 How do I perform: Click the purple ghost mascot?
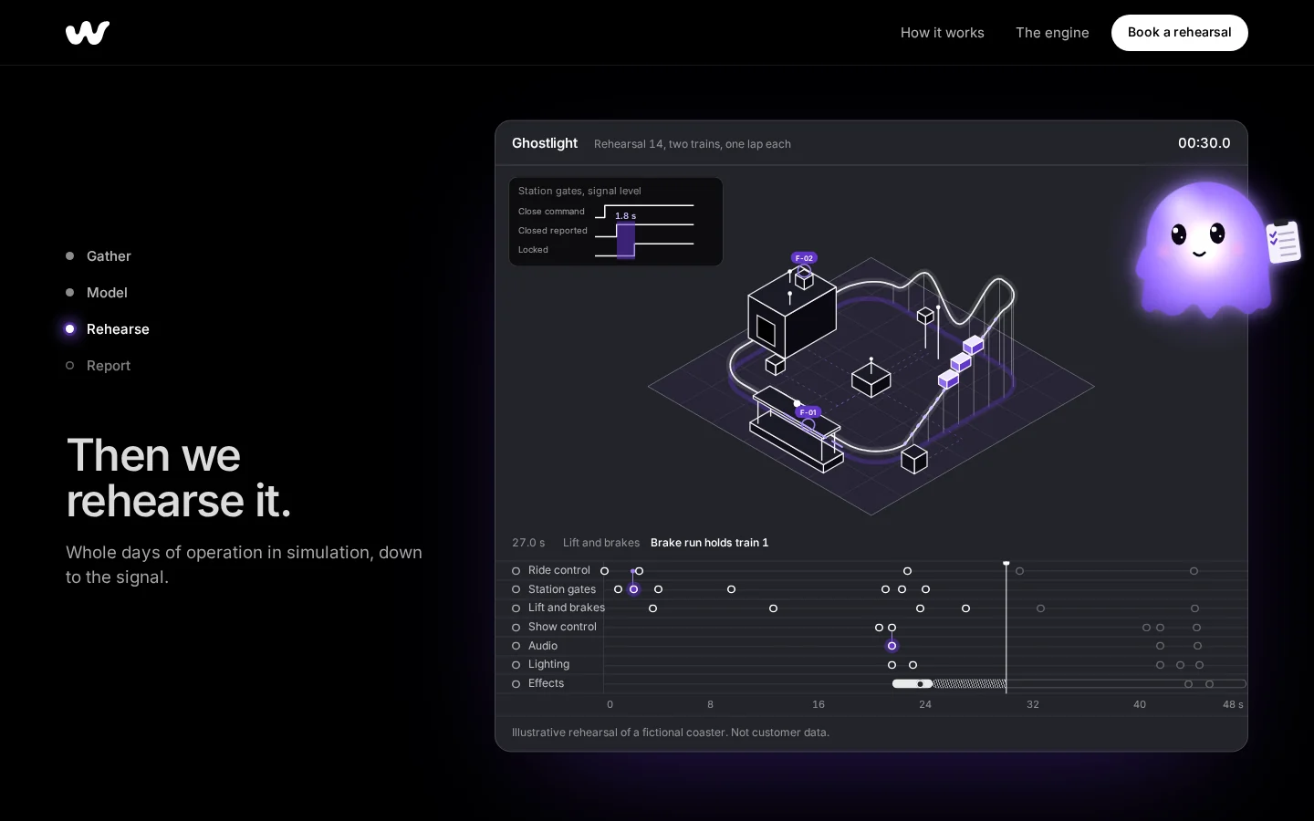click(1203, 249)
